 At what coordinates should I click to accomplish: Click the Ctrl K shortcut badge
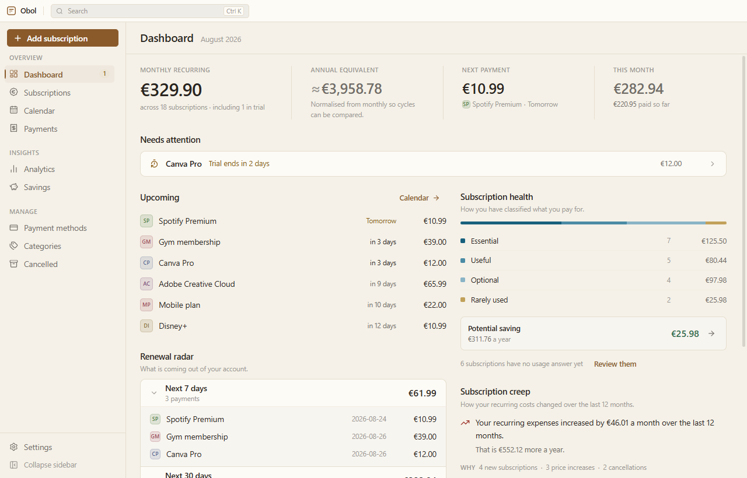(x=233, y=11)
